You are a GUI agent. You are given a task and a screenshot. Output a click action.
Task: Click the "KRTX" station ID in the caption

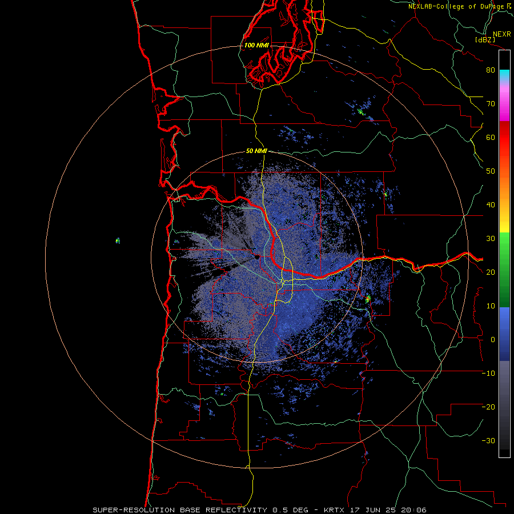pos(334,510)
